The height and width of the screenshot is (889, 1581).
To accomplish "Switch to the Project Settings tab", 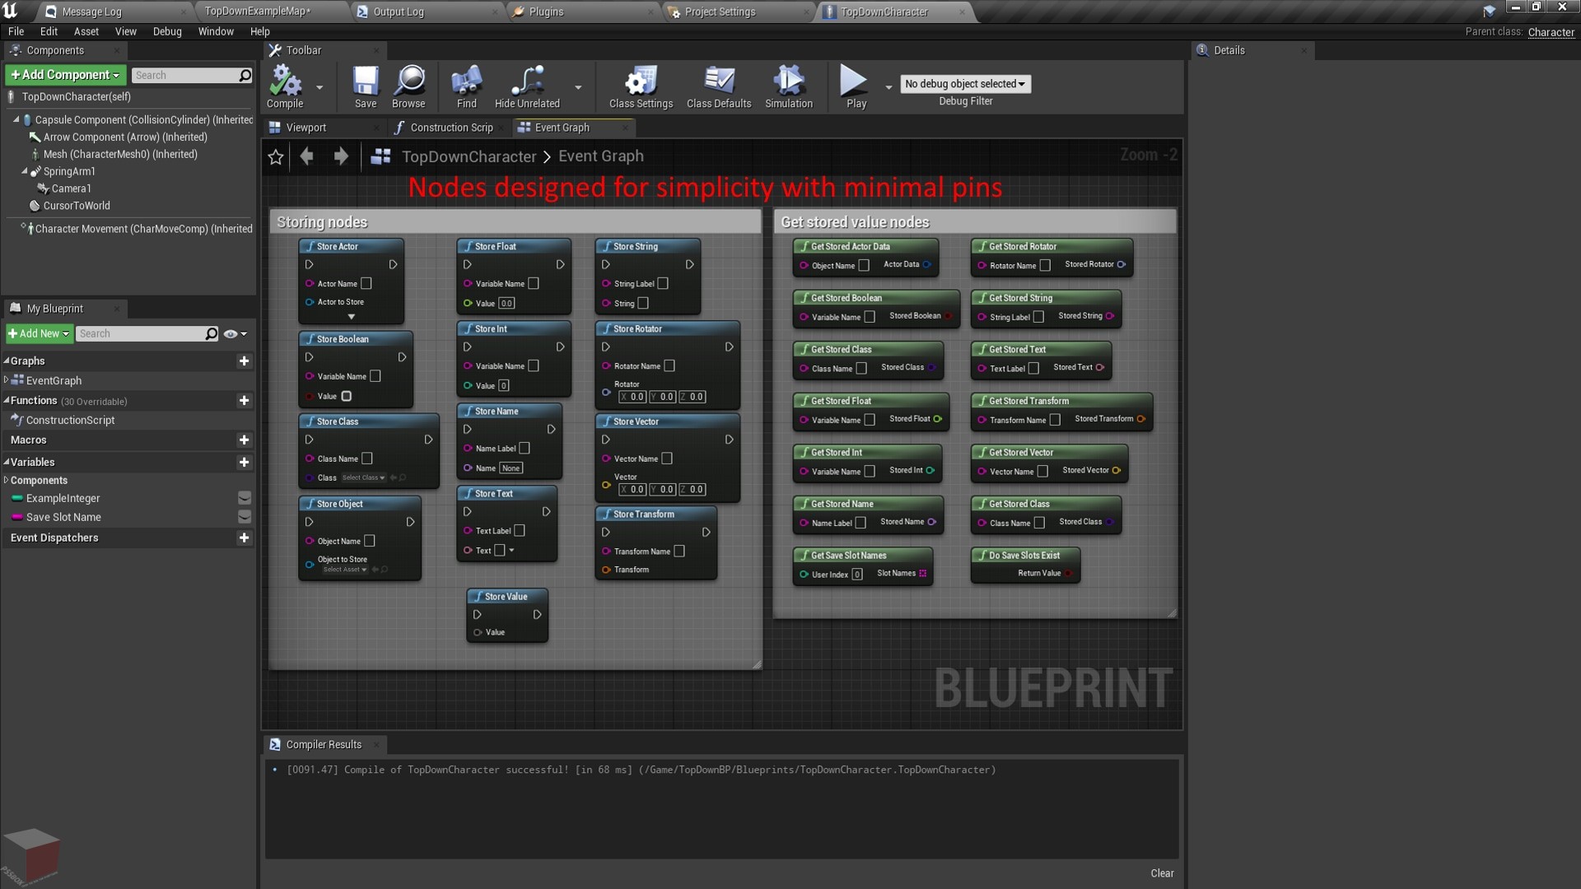I will tap(720, 12).
